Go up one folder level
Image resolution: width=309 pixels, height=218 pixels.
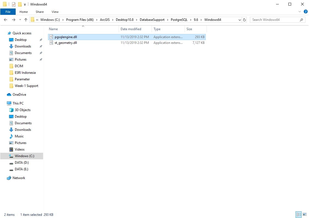click(26, 20)
